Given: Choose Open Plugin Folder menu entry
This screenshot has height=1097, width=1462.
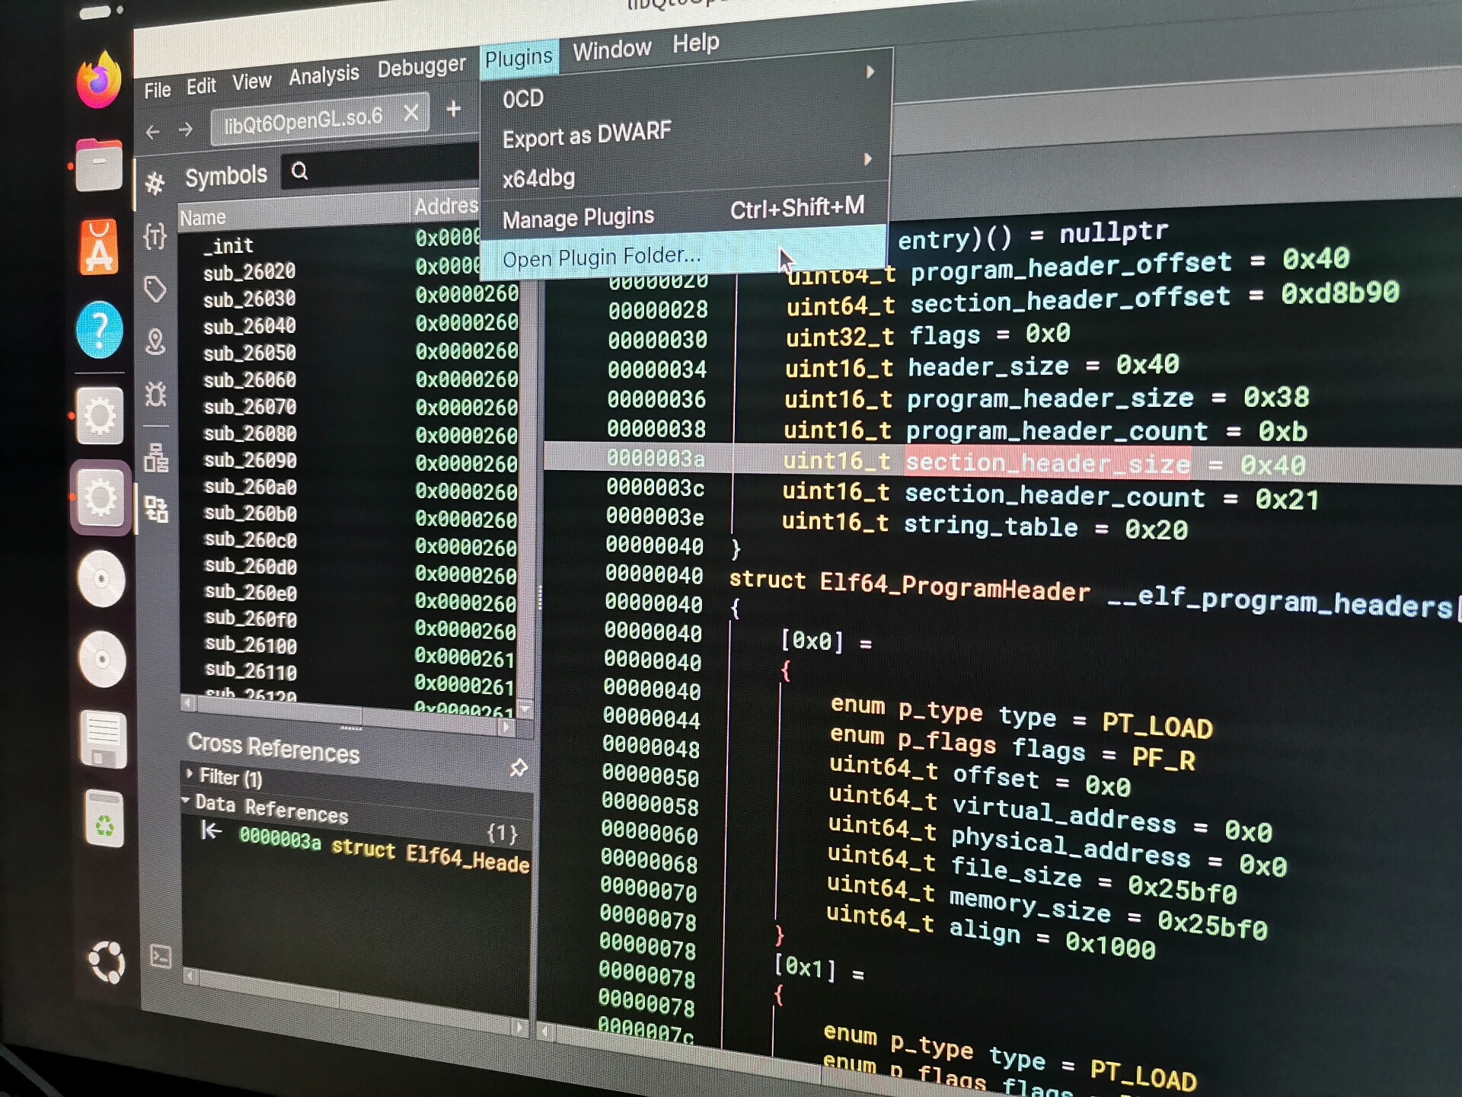Looking at the screenshot, I should coord(602,257).
